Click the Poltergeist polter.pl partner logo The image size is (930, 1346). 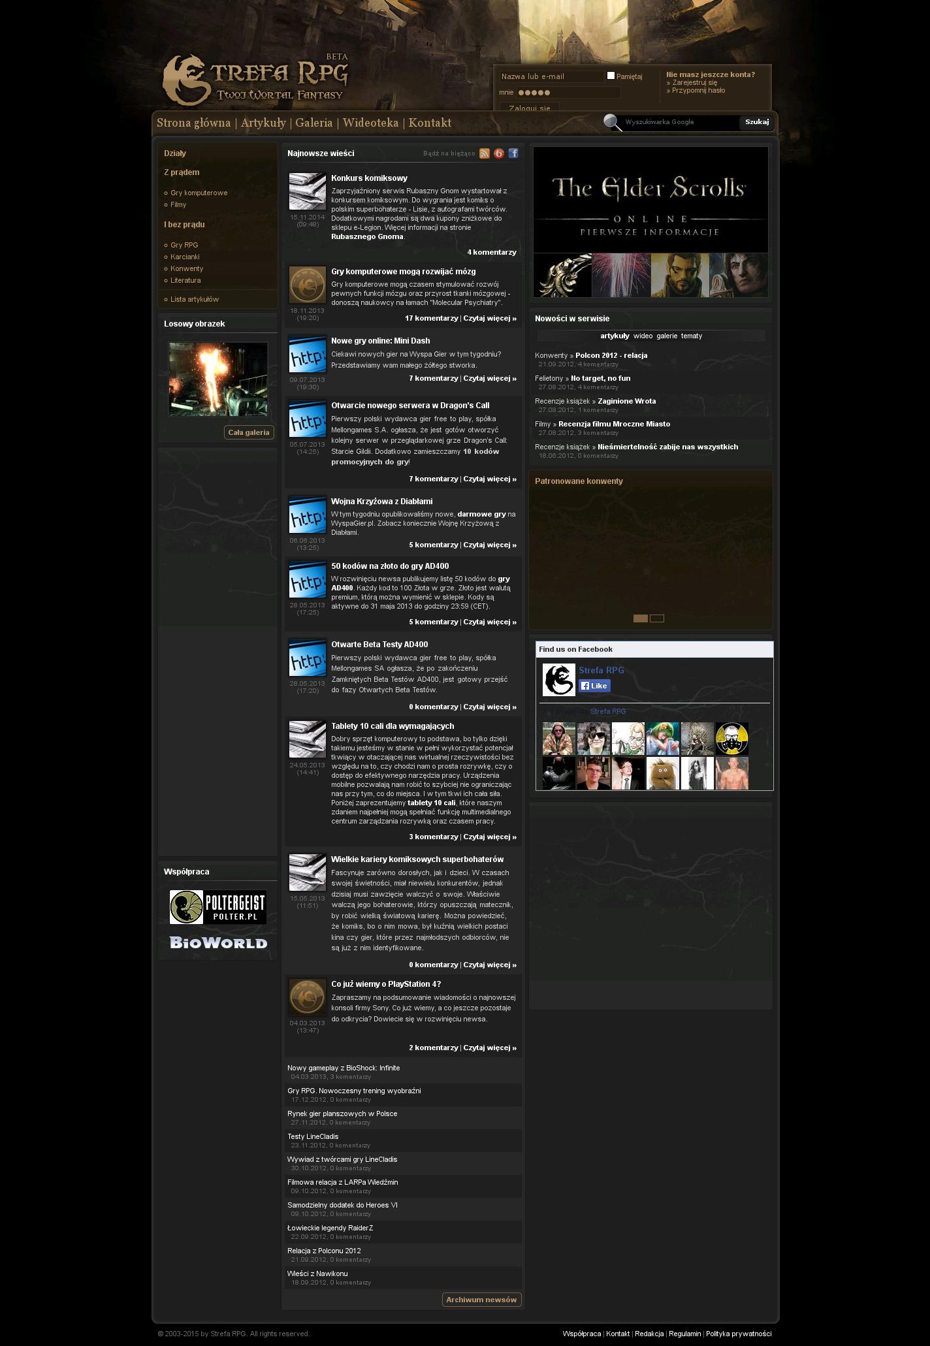(217, 906)
